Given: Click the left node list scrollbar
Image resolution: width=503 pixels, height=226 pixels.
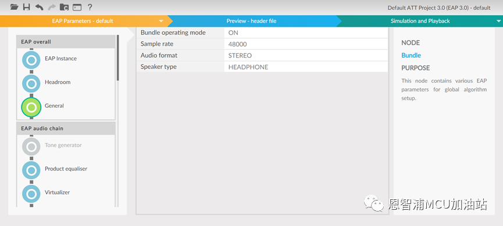Looking at the screenshot, I should [x=117, y=57].
